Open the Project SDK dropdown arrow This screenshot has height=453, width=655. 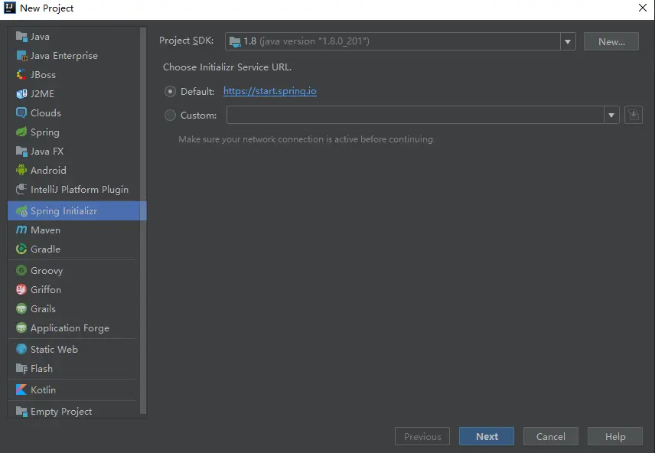pos(568,41)
